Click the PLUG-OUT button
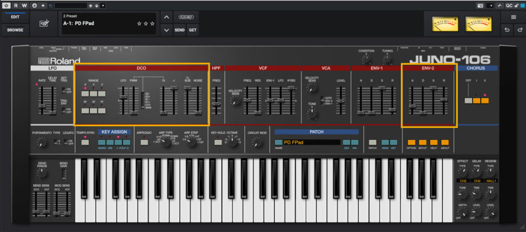526x232 pixels. point(186,17)
